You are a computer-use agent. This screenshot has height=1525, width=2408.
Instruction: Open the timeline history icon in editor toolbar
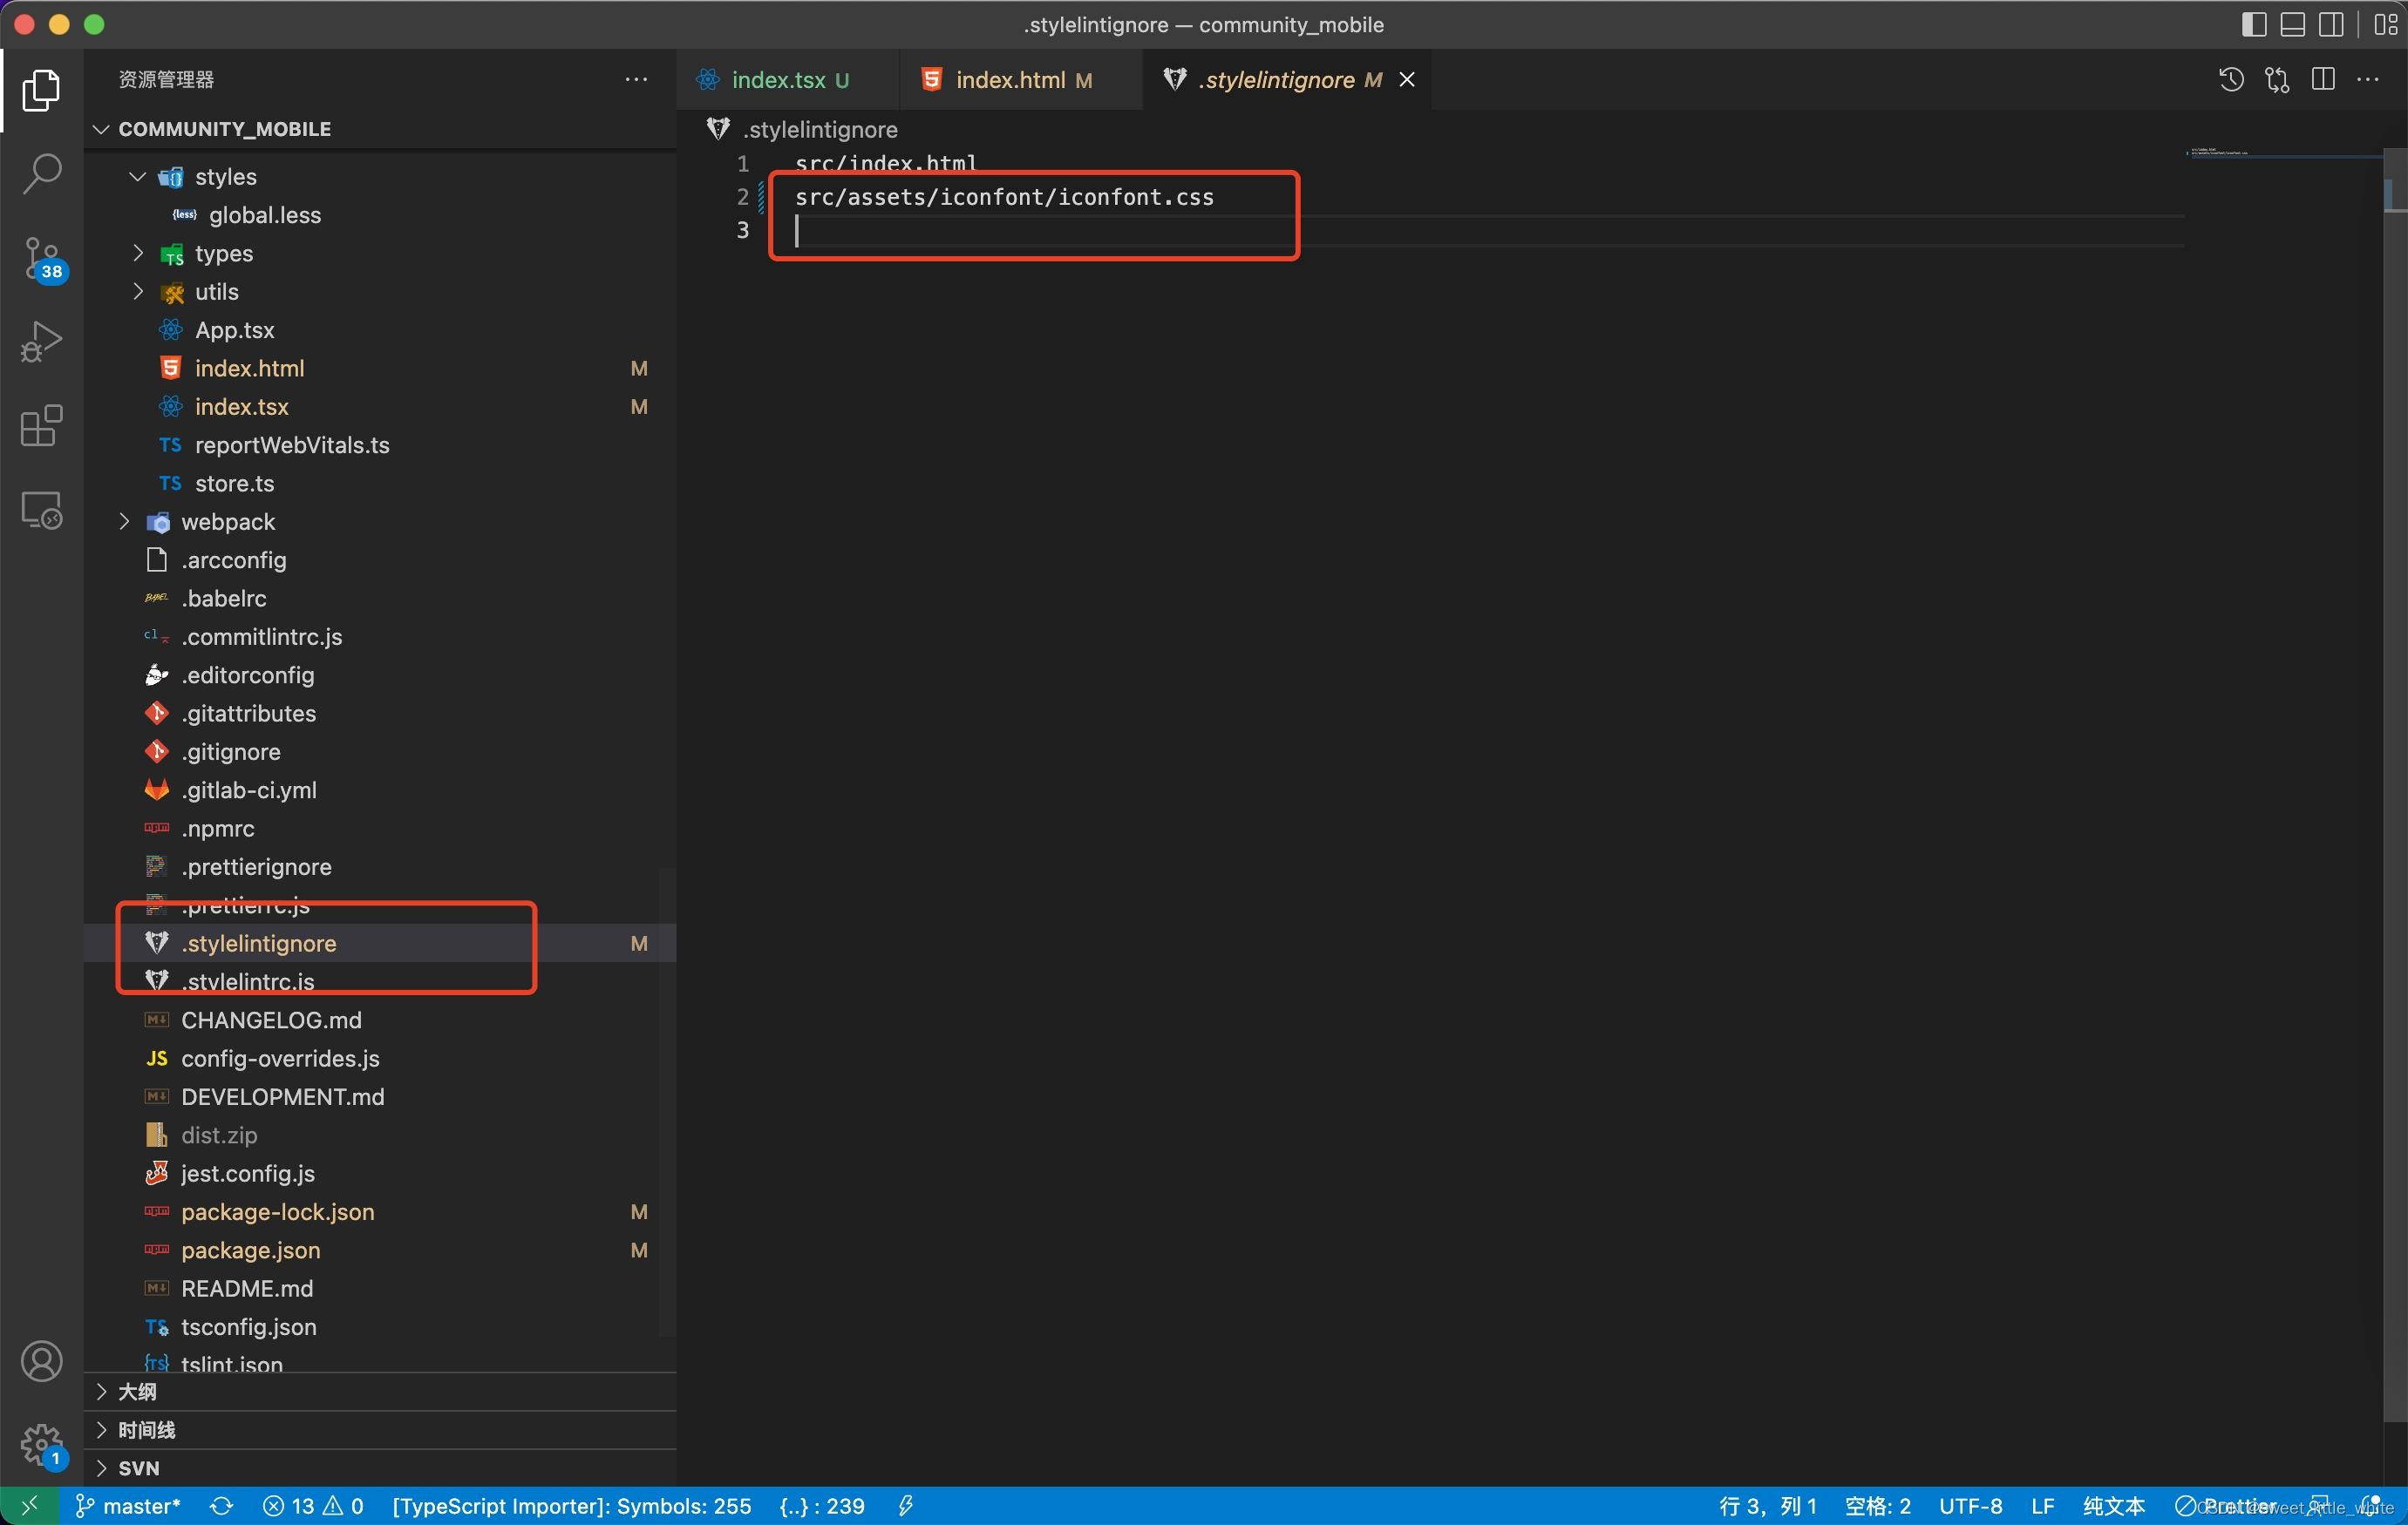(2231, 80)
